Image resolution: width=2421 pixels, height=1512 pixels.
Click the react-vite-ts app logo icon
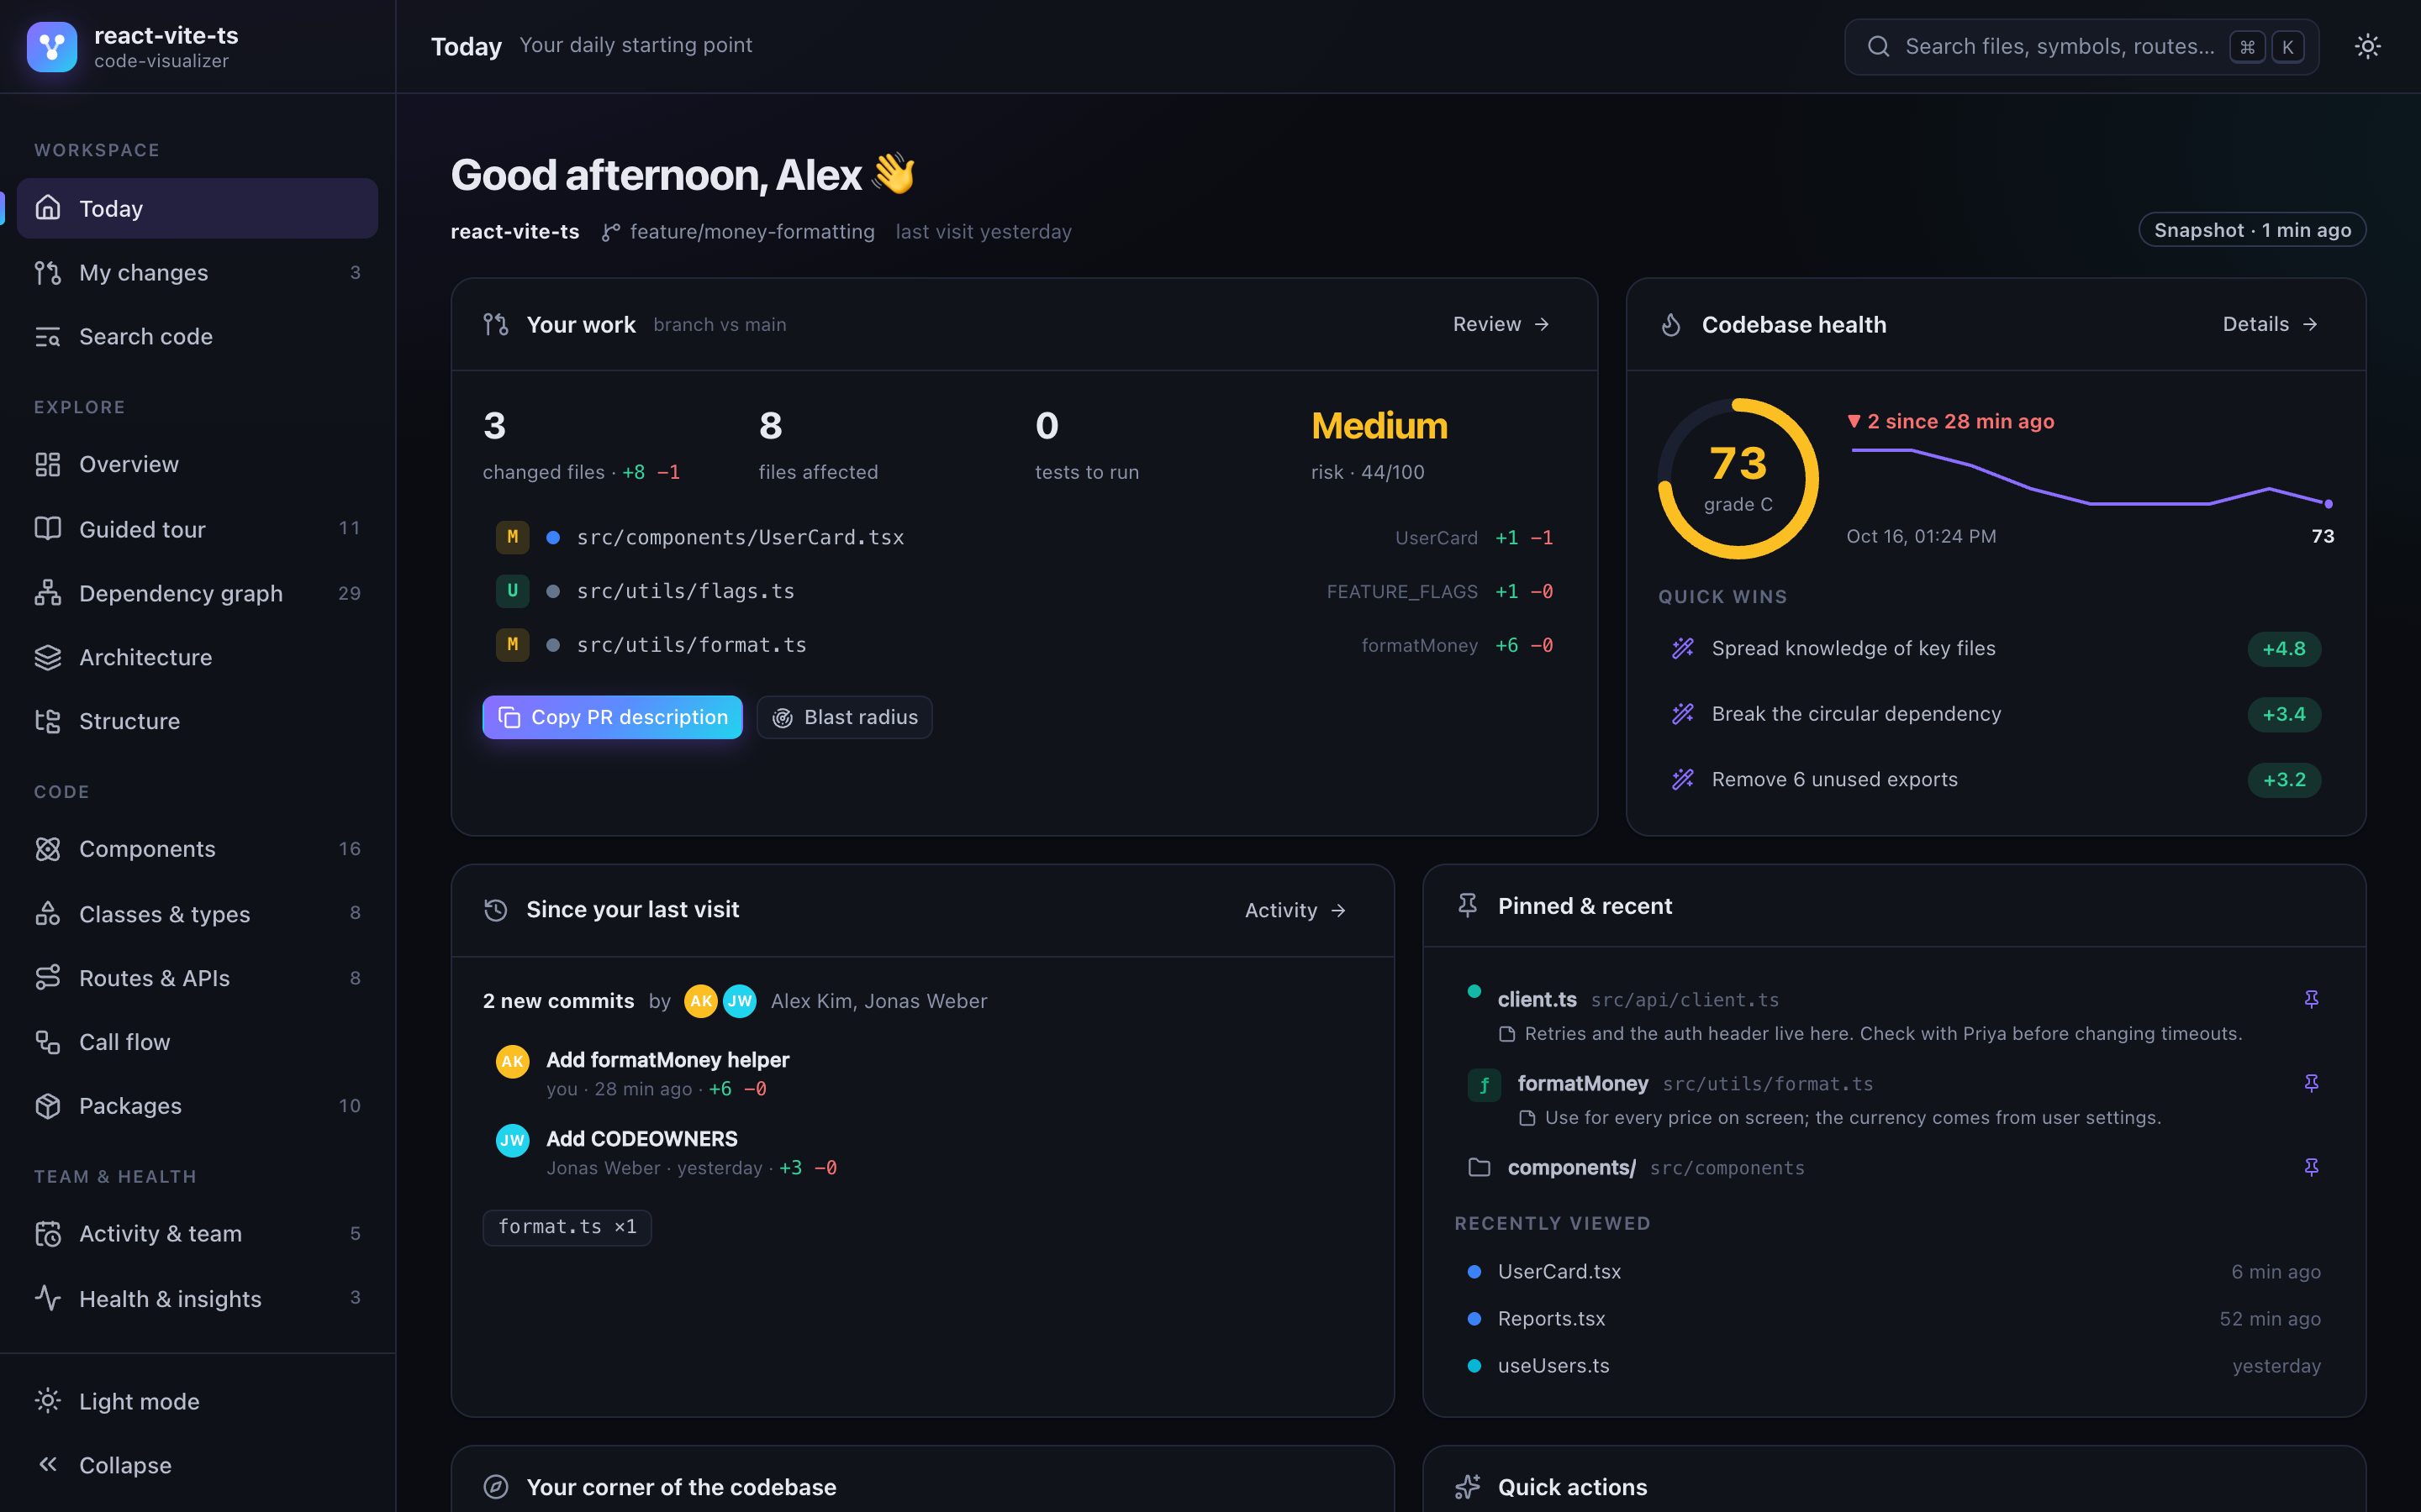(52, 46)
